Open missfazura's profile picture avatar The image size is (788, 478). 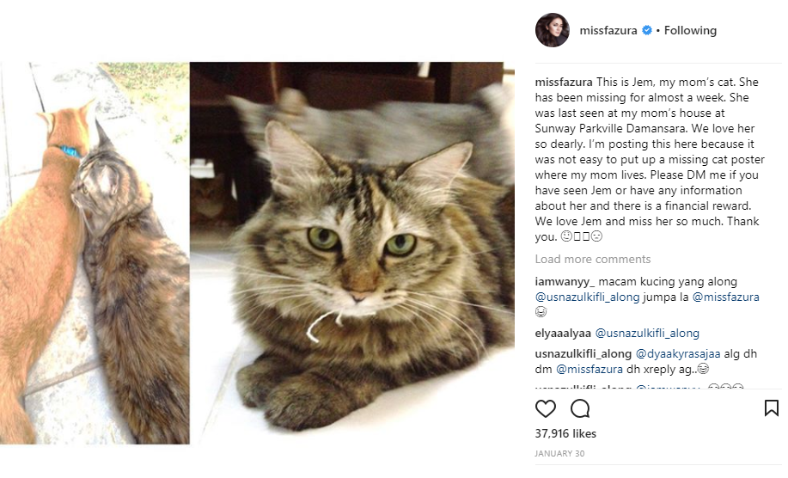553,30
